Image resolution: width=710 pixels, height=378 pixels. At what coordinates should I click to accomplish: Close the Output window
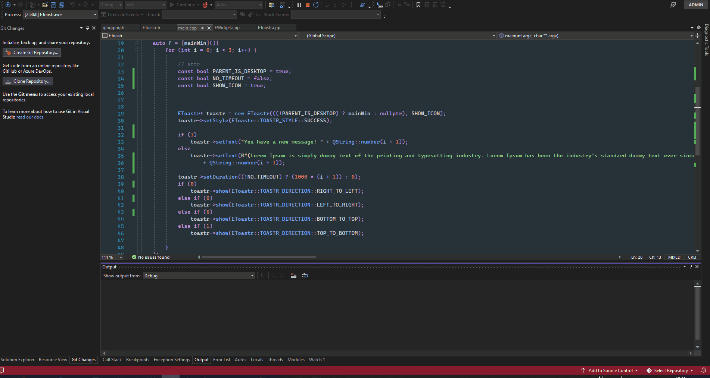pos(697,267)
